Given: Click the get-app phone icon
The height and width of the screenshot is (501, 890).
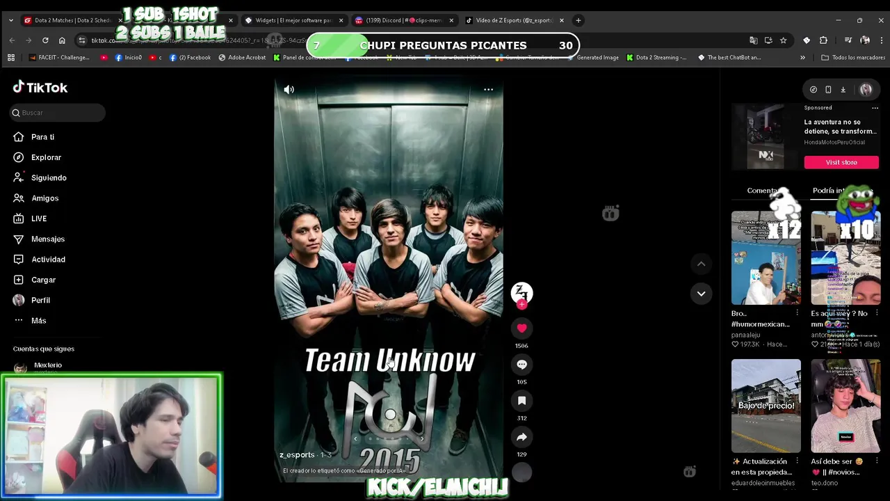Looking at the screenshot, I should 828,90.
